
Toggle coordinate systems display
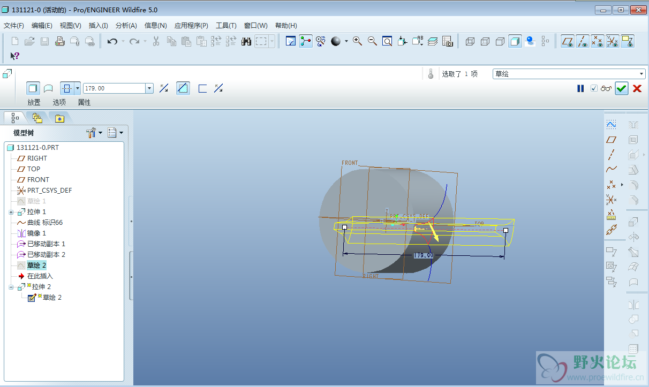click(x=613, y=41)
